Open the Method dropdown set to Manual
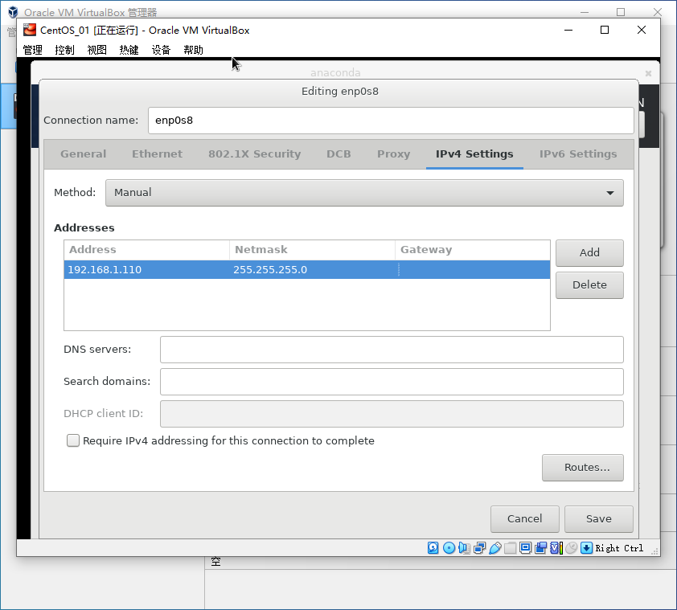Screen dimensions: 677x610 click(364, 193)
